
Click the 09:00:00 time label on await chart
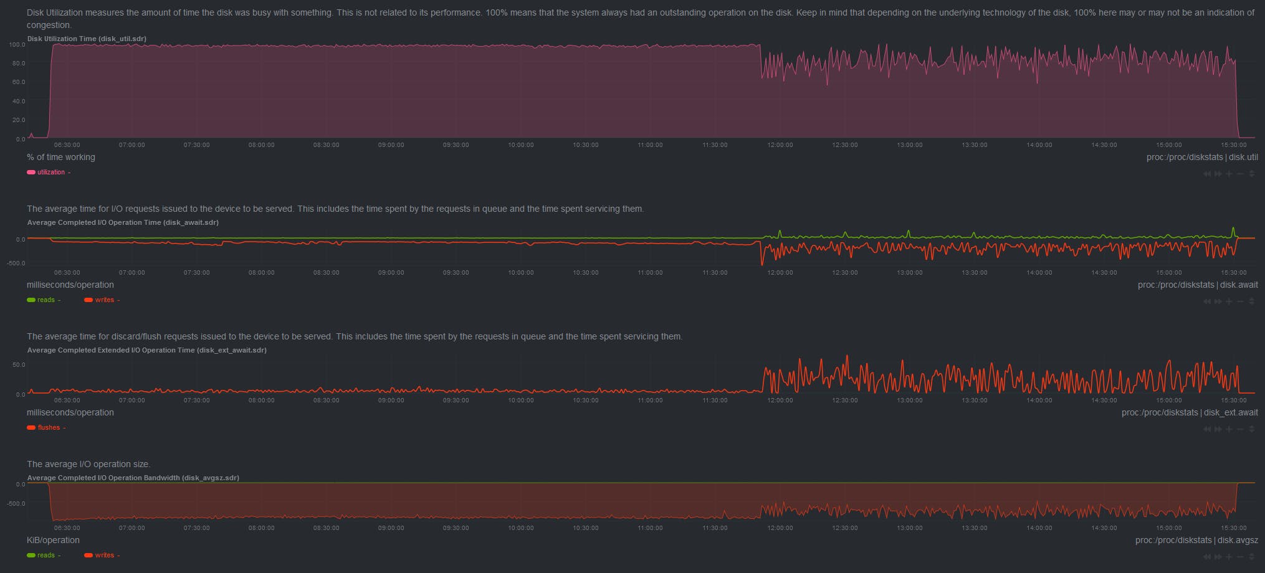point(391,273)
